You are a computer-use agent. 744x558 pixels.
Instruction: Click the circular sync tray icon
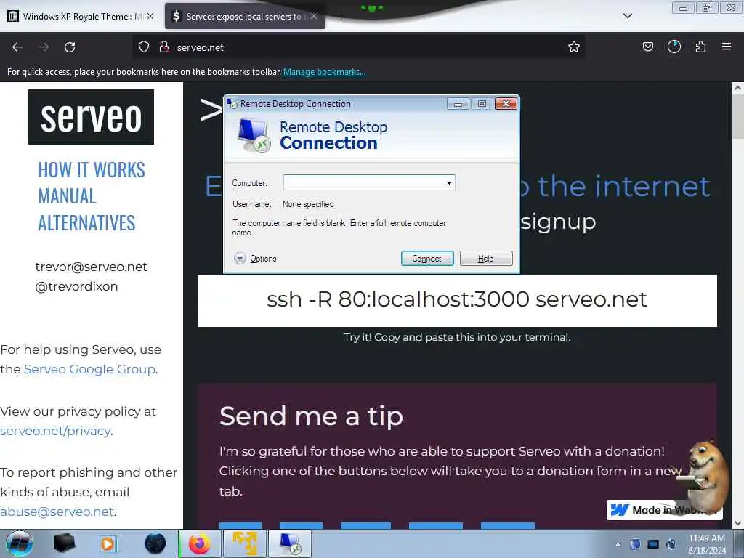[671, 544]
